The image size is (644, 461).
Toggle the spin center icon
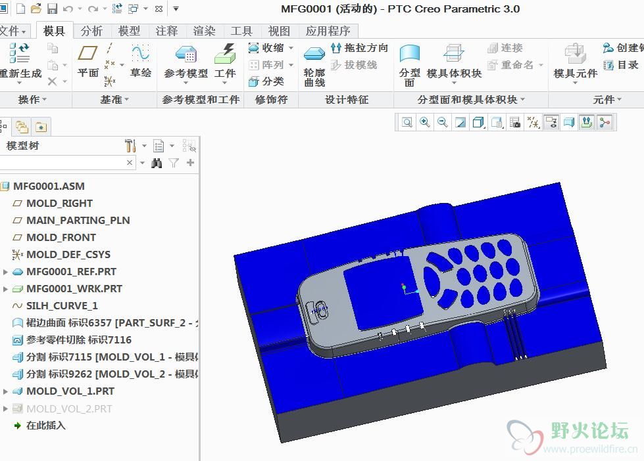(605, 122)
